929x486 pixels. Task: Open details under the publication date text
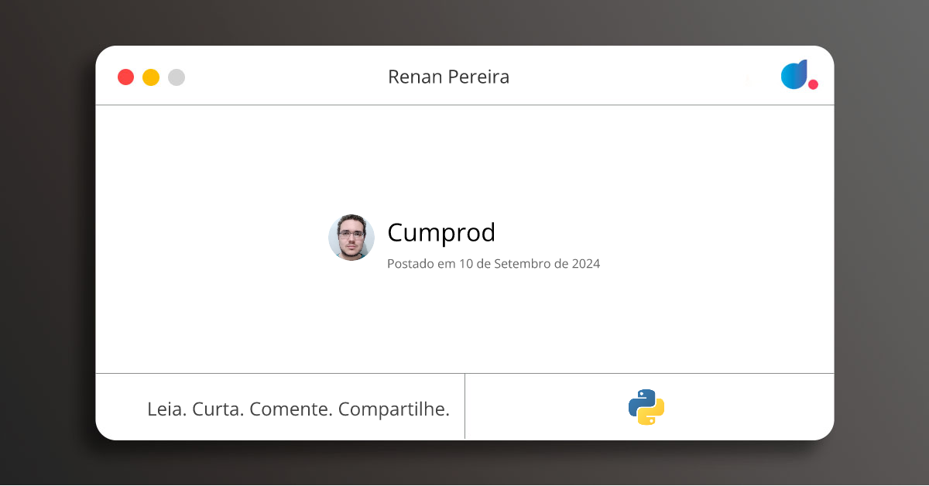click(493, 264)
